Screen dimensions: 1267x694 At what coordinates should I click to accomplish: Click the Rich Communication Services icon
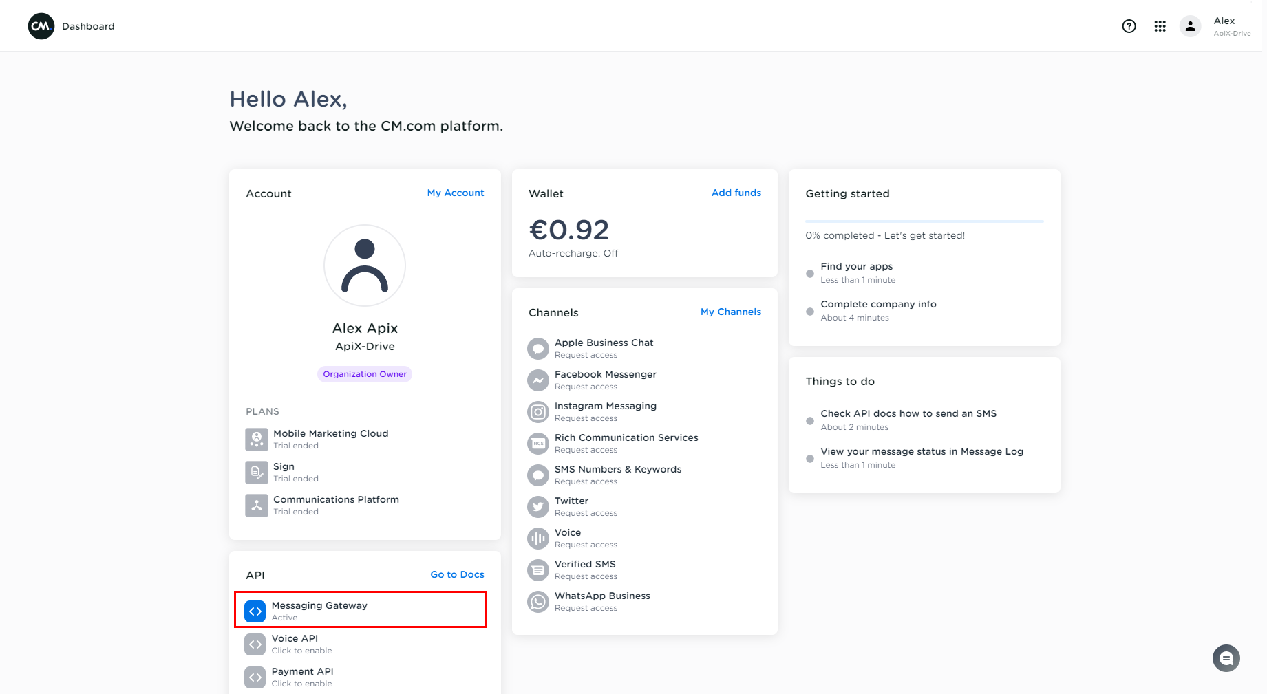[x=537, y=444]
